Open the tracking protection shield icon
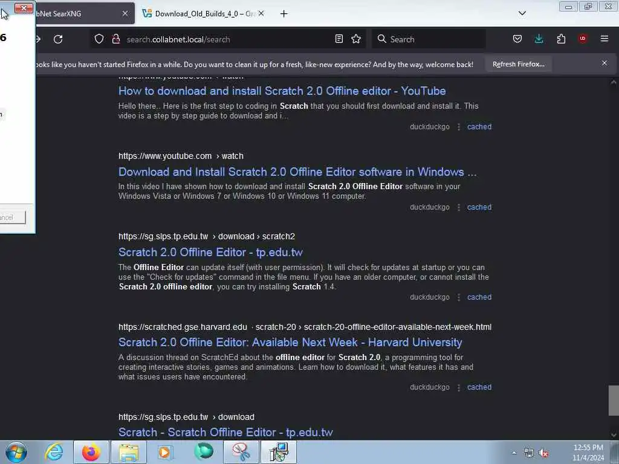This screenshot has width=619, height=464. click(x=99, y=39)
